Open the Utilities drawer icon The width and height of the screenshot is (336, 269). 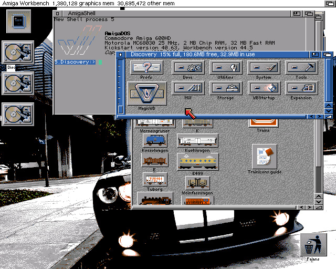pos(225,67)
